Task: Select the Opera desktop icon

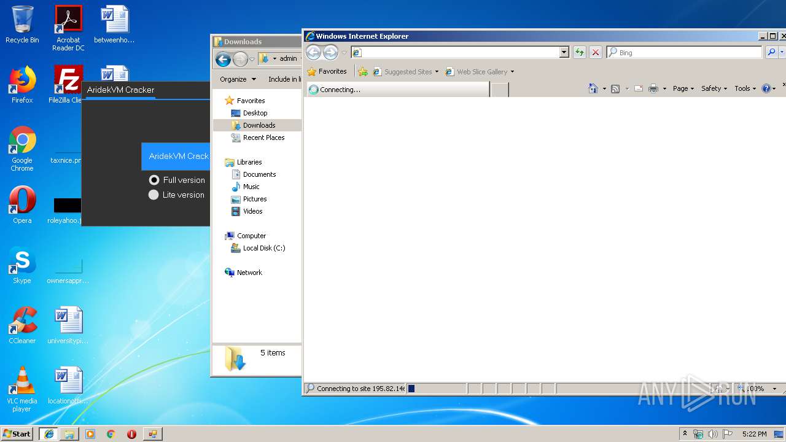Action: pos(22,205)
